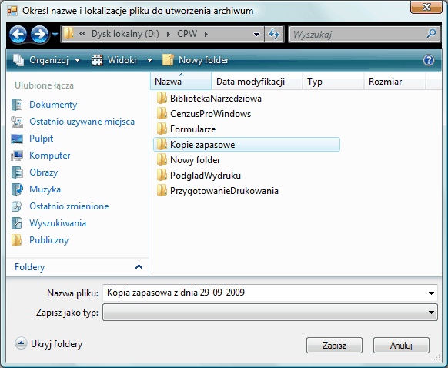Expand the Foldery pane chevron
This screenshot has height=368, width=448.
pos(139,267)
